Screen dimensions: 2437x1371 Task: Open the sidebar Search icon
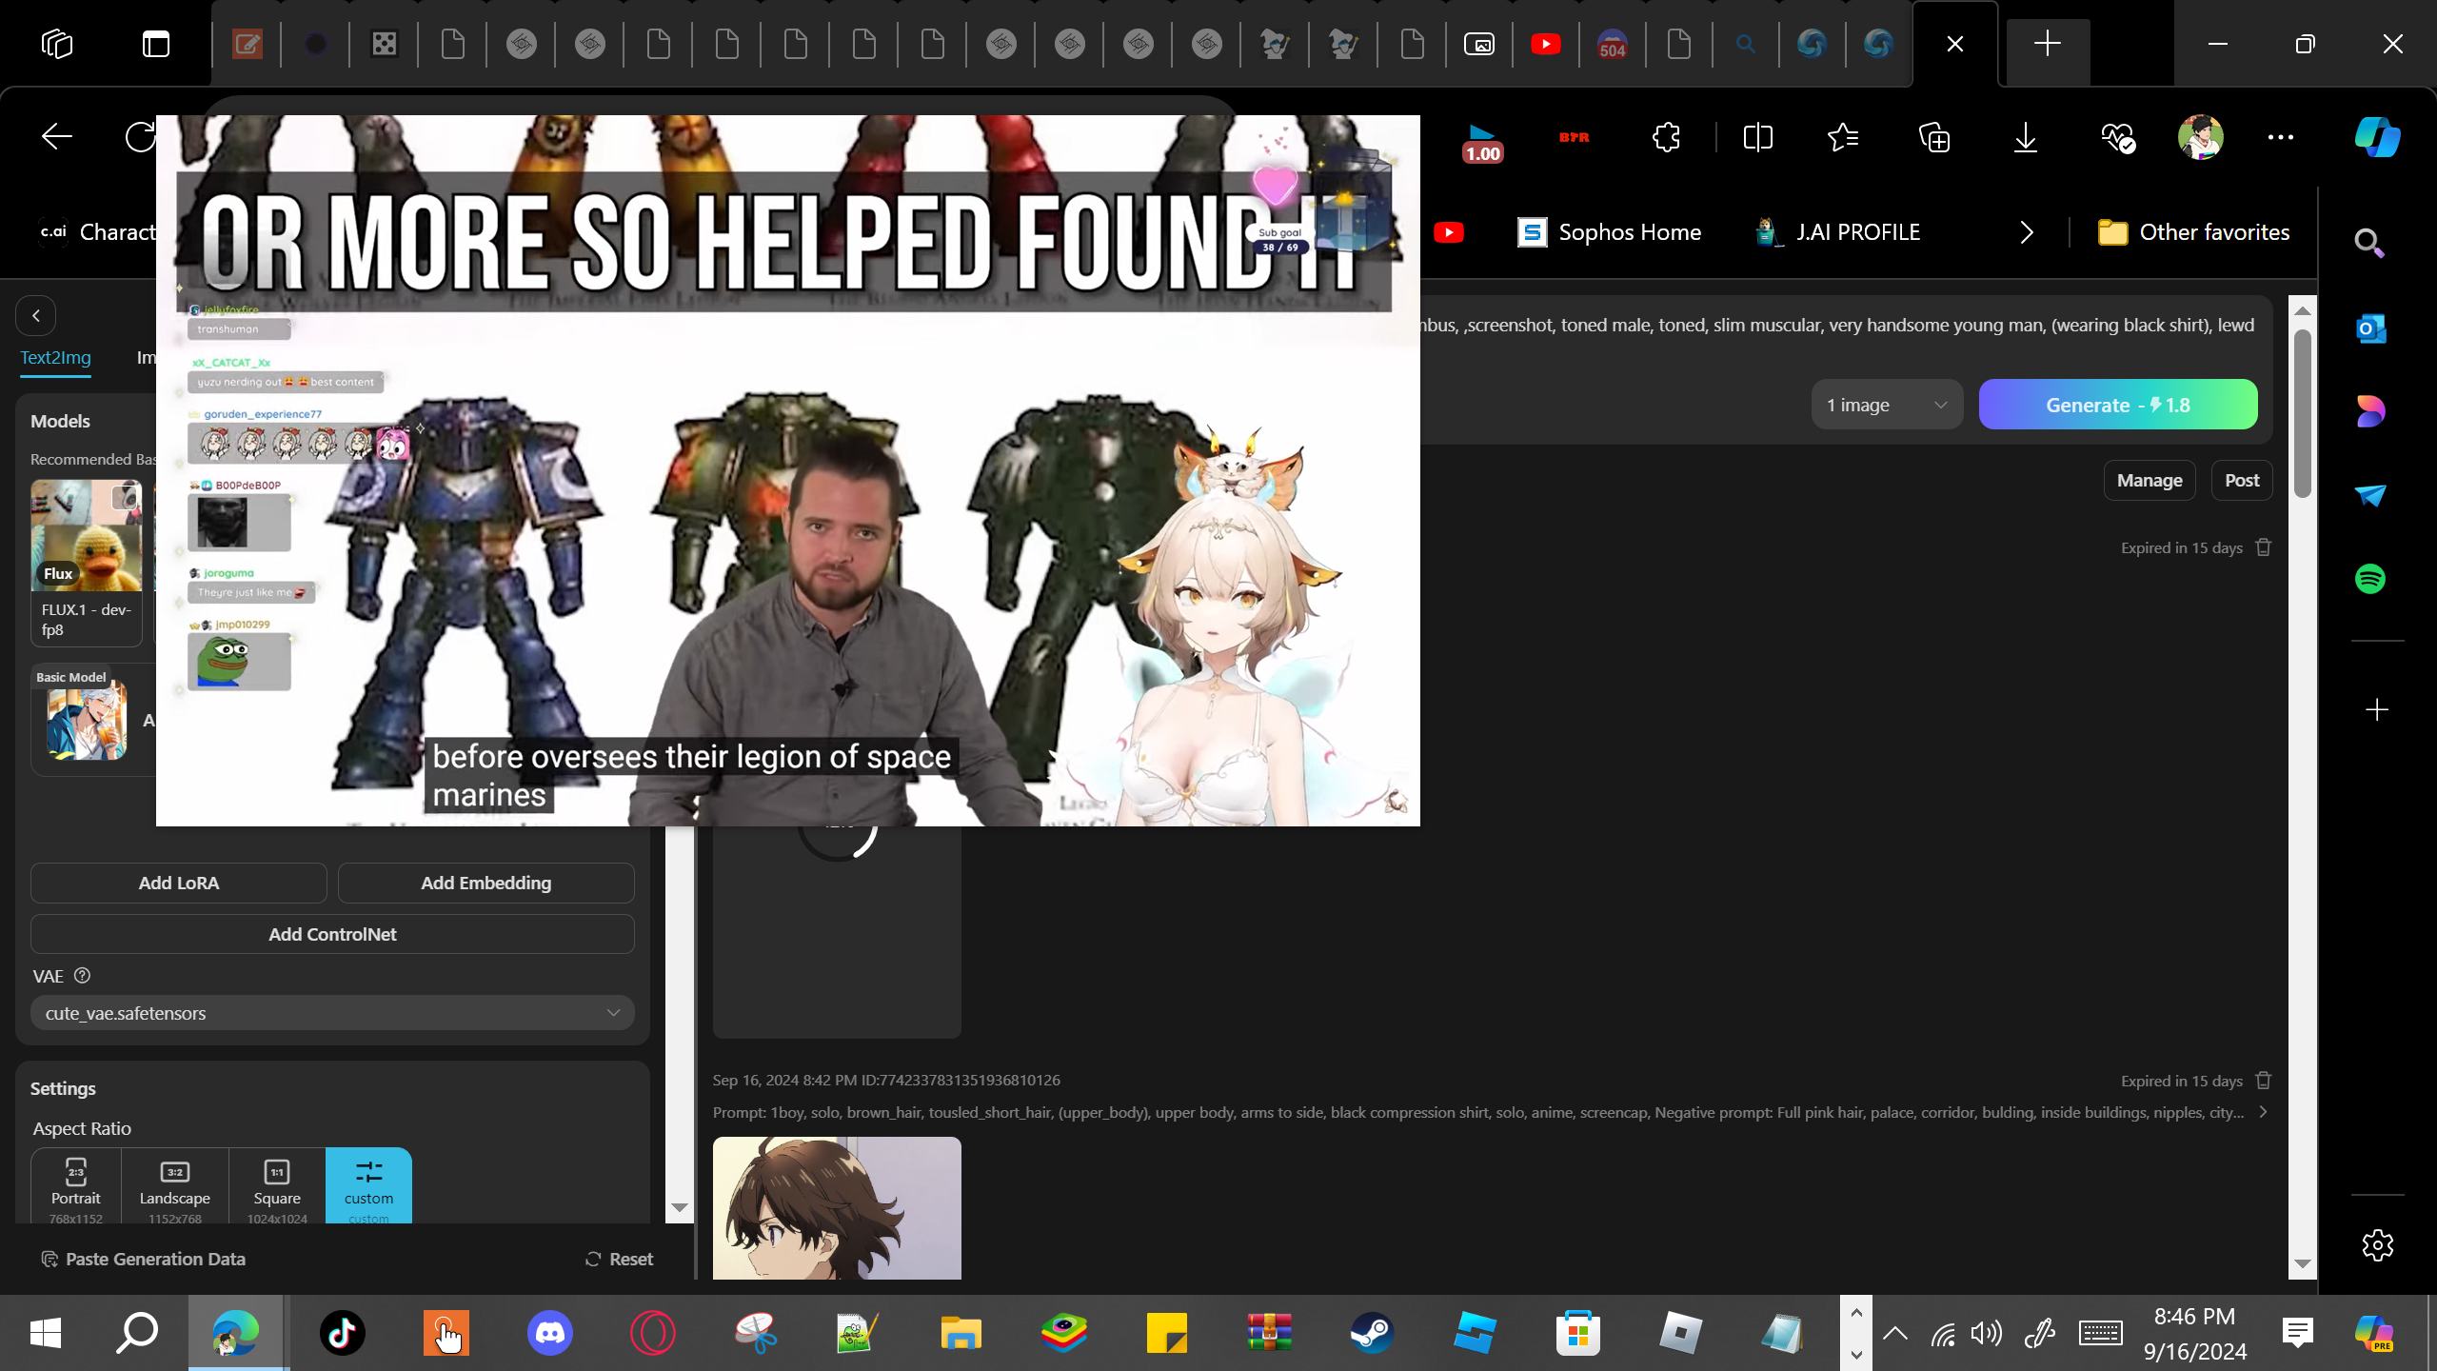(x=2369, y=244)
